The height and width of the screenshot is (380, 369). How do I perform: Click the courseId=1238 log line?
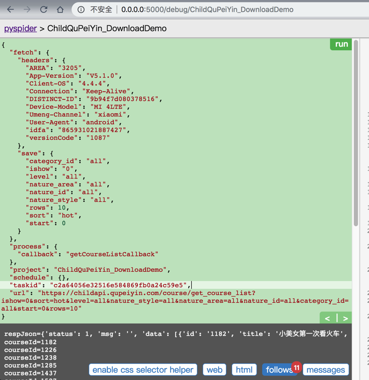tap(31, 357)
